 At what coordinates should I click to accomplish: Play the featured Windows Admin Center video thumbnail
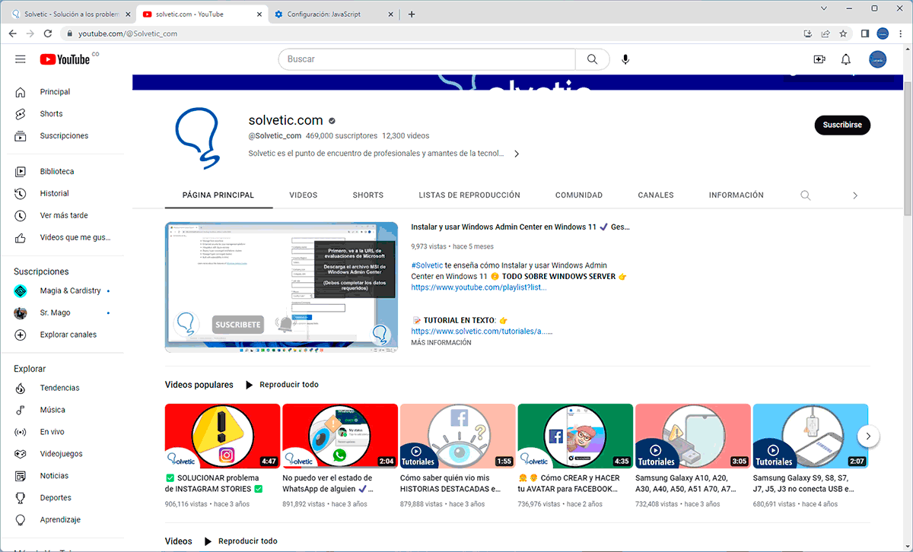(282, 287)
